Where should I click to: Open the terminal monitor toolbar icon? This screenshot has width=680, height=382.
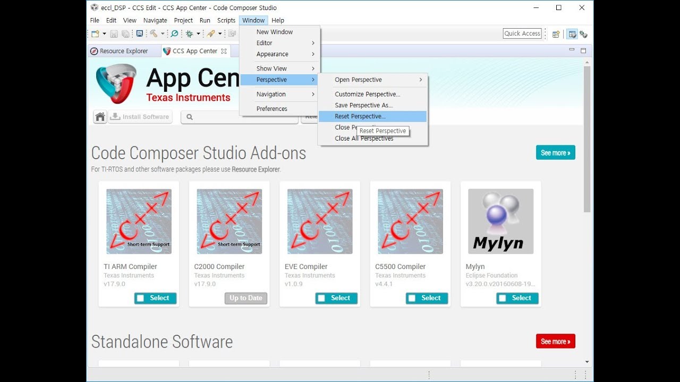point(139,33)
